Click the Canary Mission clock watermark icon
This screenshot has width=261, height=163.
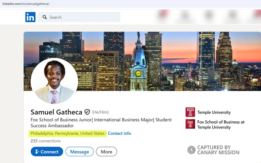click(x=192, y=150)
